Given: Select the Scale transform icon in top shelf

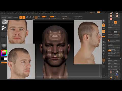Looking at the screenshot, I should coord(30,17).
